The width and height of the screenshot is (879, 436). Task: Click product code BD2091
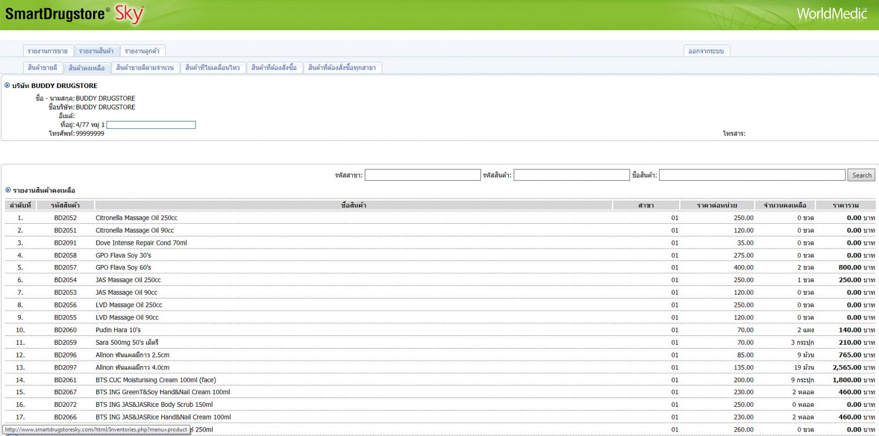pyautogui.click(x=65, y=242)
